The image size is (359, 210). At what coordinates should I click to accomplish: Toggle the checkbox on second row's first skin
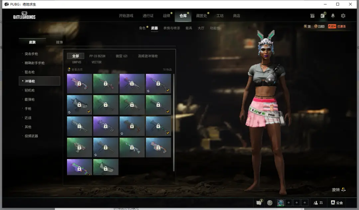click(89, 111)
